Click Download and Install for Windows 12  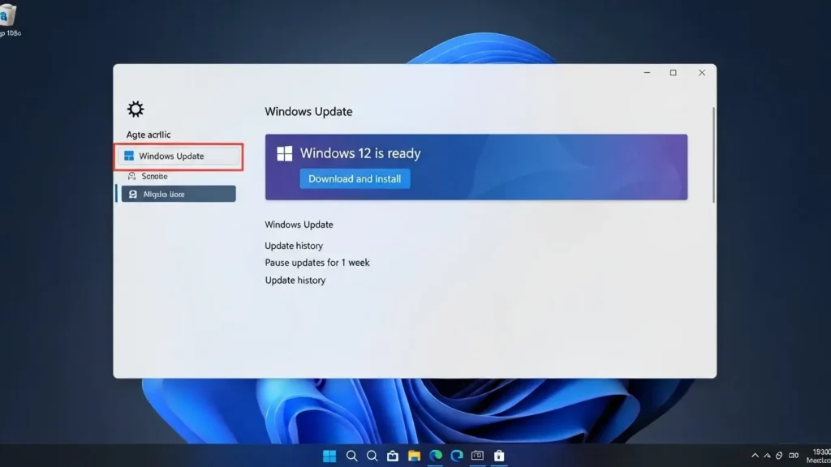[355, 178]
